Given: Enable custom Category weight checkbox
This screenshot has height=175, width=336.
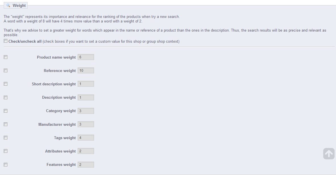Looking at the screenshot, I should 6,111.
